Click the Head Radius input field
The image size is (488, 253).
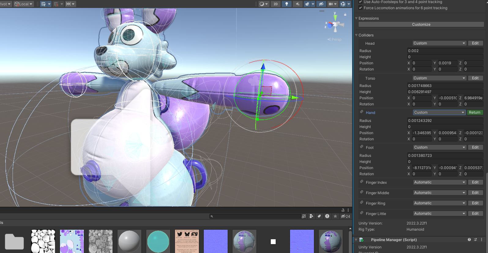pyautogui.click(x=445, y=51)
